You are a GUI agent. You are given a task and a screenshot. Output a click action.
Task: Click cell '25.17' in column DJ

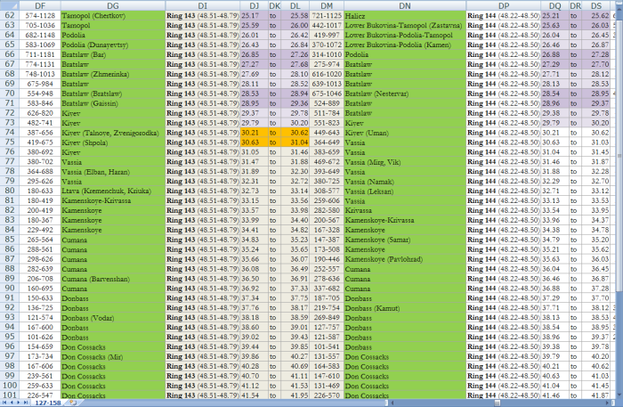[x=255, y=15]
